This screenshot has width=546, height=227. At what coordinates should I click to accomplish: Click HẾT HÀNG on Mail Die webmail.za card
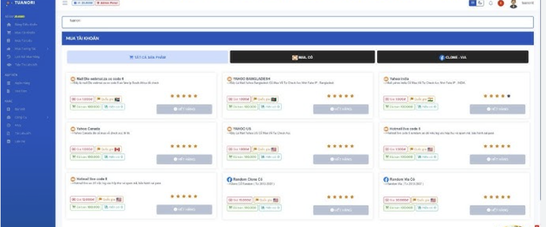(x=184, y=109)
